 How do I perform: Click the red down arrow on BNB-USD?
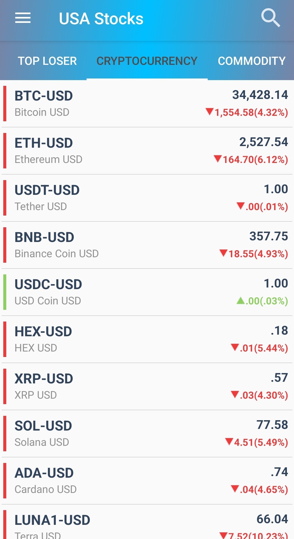[223, 253]
